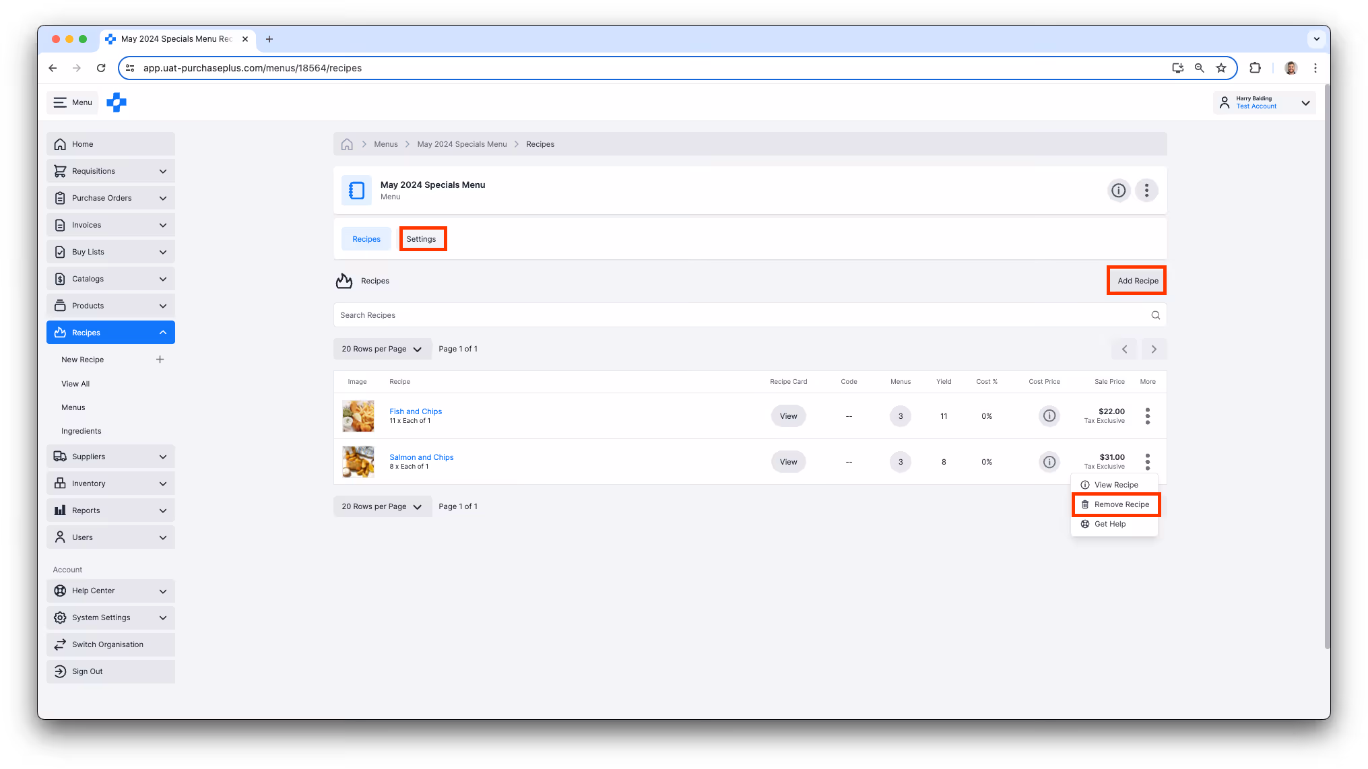Choose Get Help from context menu
Viewport: 1368px width, 769px height.
click(1115, 524)
